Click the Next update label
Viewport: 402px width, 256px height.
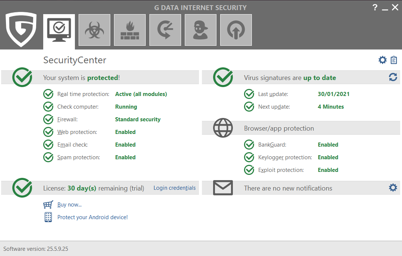click(274, 107)
